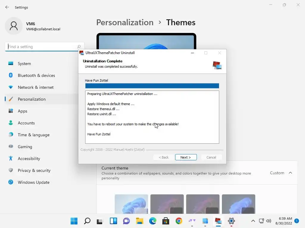The image size is (305, 228).
Task: Click the greyed Back button in uninstaller
Action: (x=164, y=157)
